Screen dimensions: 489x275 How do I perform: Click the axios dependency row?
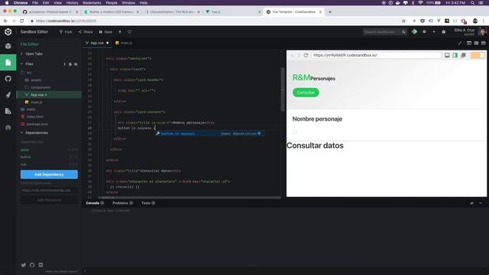click(x=49, y=150)
